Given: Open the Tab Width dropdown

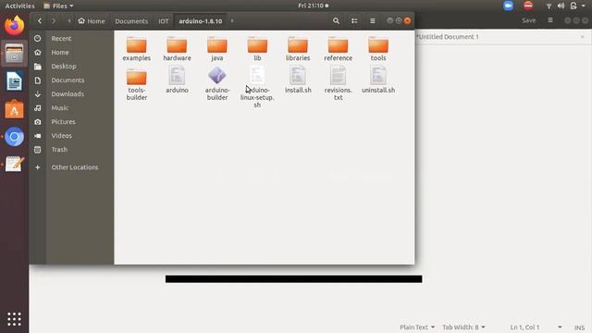Looking at the screenshot, I should (463, 327).
